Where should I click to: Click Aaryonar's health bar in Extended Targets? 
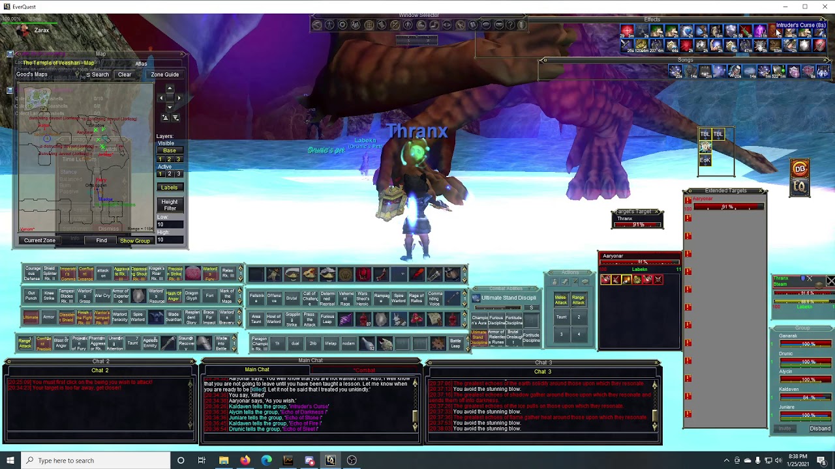(728, 207)
